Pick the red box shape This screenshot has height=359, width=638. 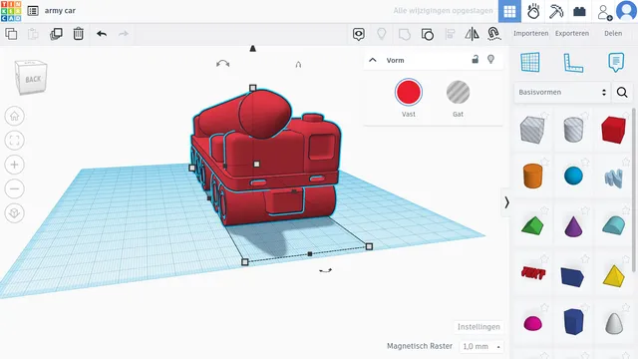614,130
